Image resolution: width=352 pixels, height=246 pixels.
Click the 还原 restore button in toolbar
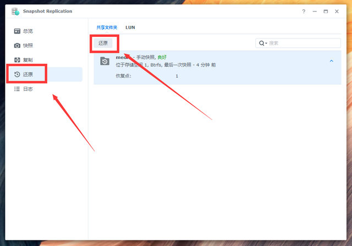pos(103,43)
